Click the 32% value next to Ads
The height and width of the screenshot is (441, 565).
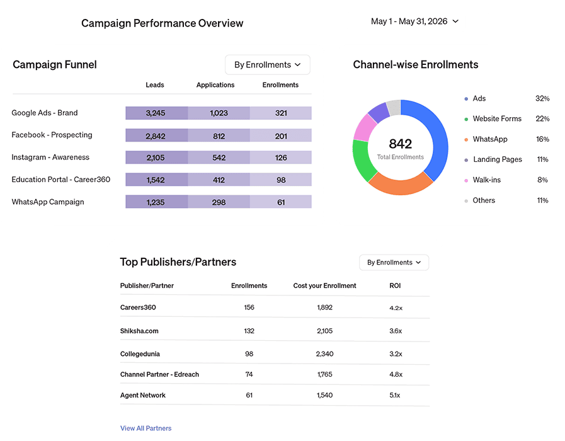542,99
